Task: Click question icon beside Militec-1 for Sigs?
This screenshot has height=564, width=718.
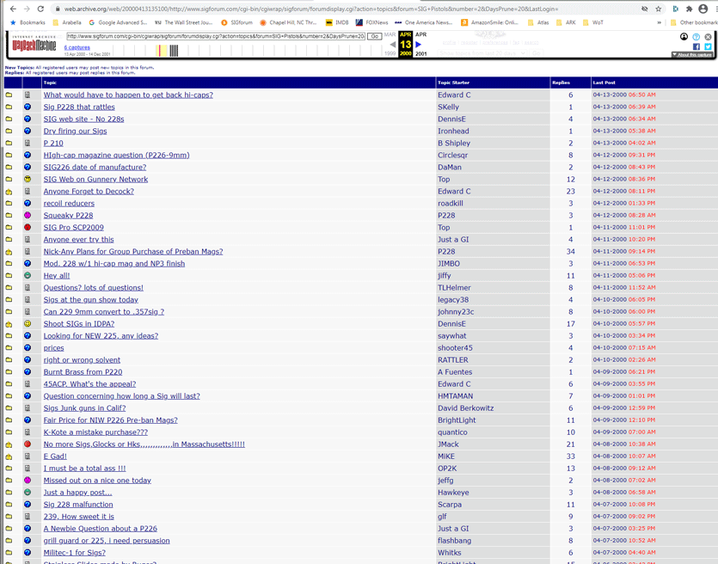Action: point(28,553)
